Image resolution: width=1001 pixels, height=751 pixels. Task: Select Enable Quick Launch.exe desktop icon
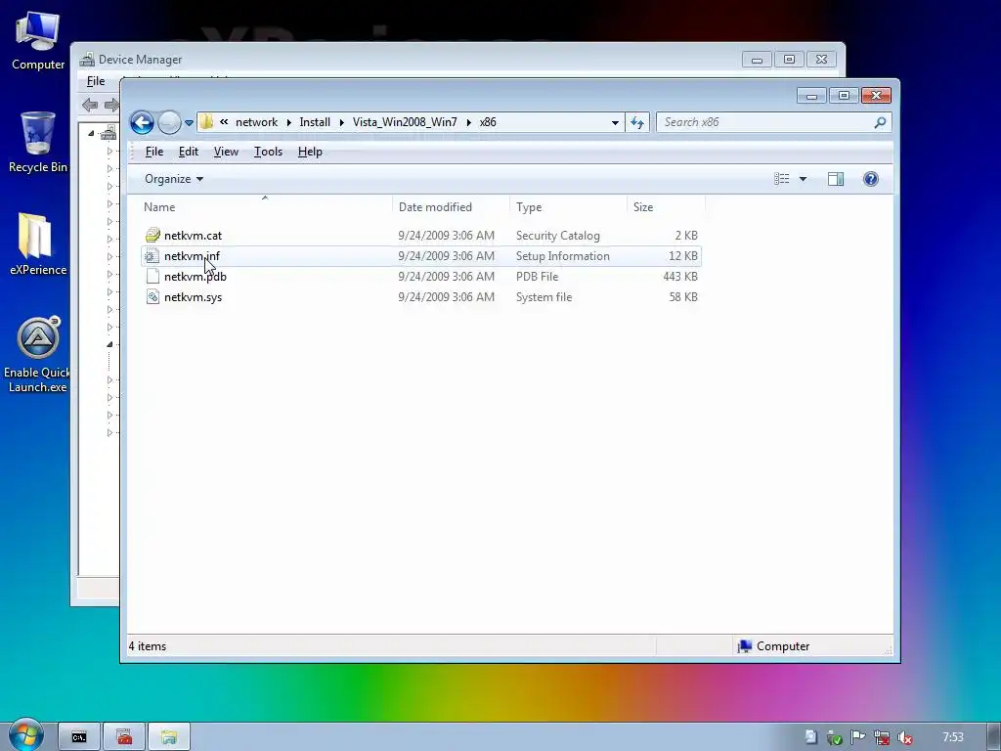pos(38,354)
